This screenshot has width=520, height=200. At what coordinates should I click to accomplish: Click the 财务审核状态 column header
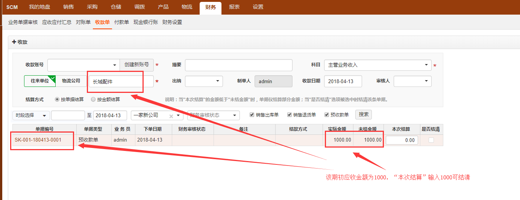tap(193, 129)
